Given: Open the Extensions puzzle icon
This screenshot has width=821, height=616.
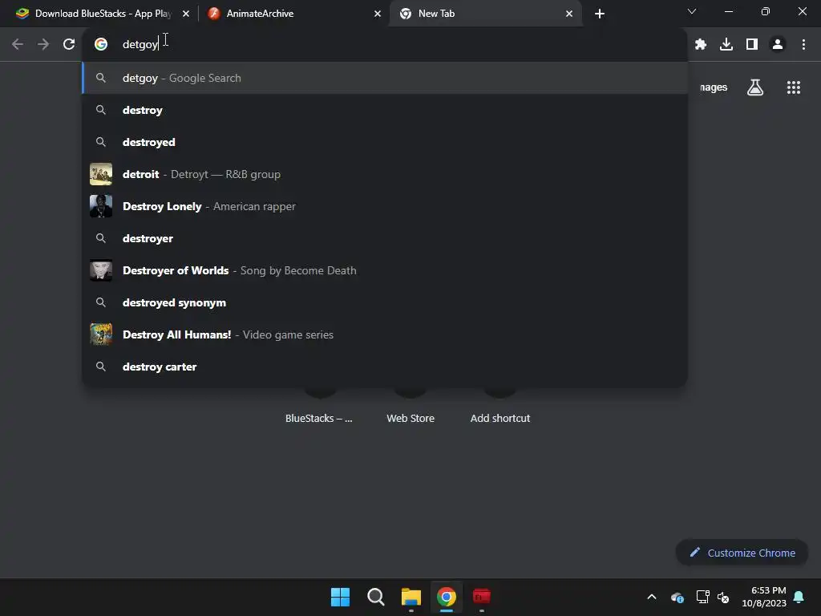Looking at the screenshot, I should [x=701, y=44].
